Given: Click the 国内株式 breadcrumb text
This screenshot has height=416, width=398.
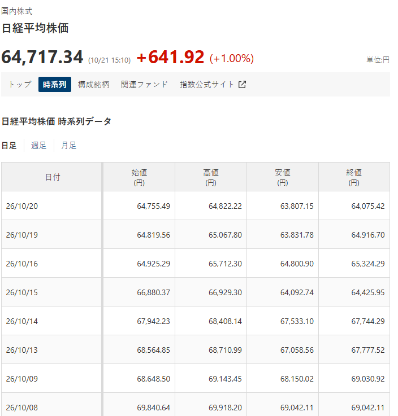Looking at the screenshot, I should tap(17, 11).
